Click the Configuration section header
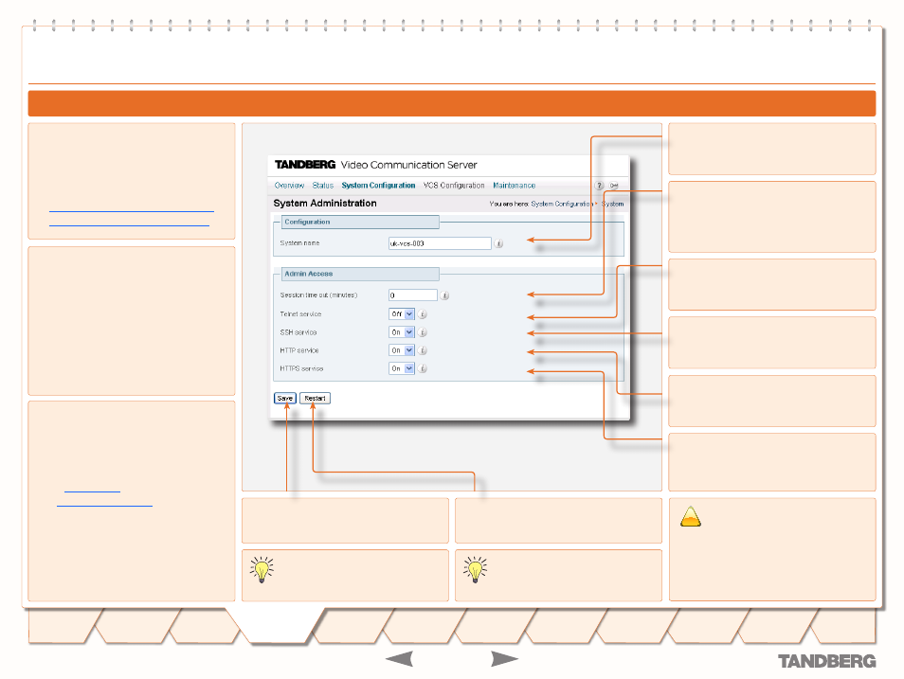 [360, 222]
